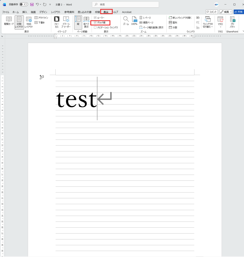The height and width of the screenshot is (257, 244).
Task: Open フォーカス mode
Action: 57,21
